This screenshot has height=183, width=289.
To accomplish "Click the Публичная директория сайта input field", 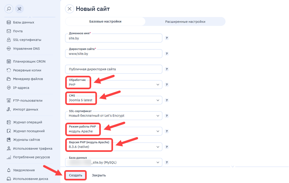I will [x=114, y=69].
